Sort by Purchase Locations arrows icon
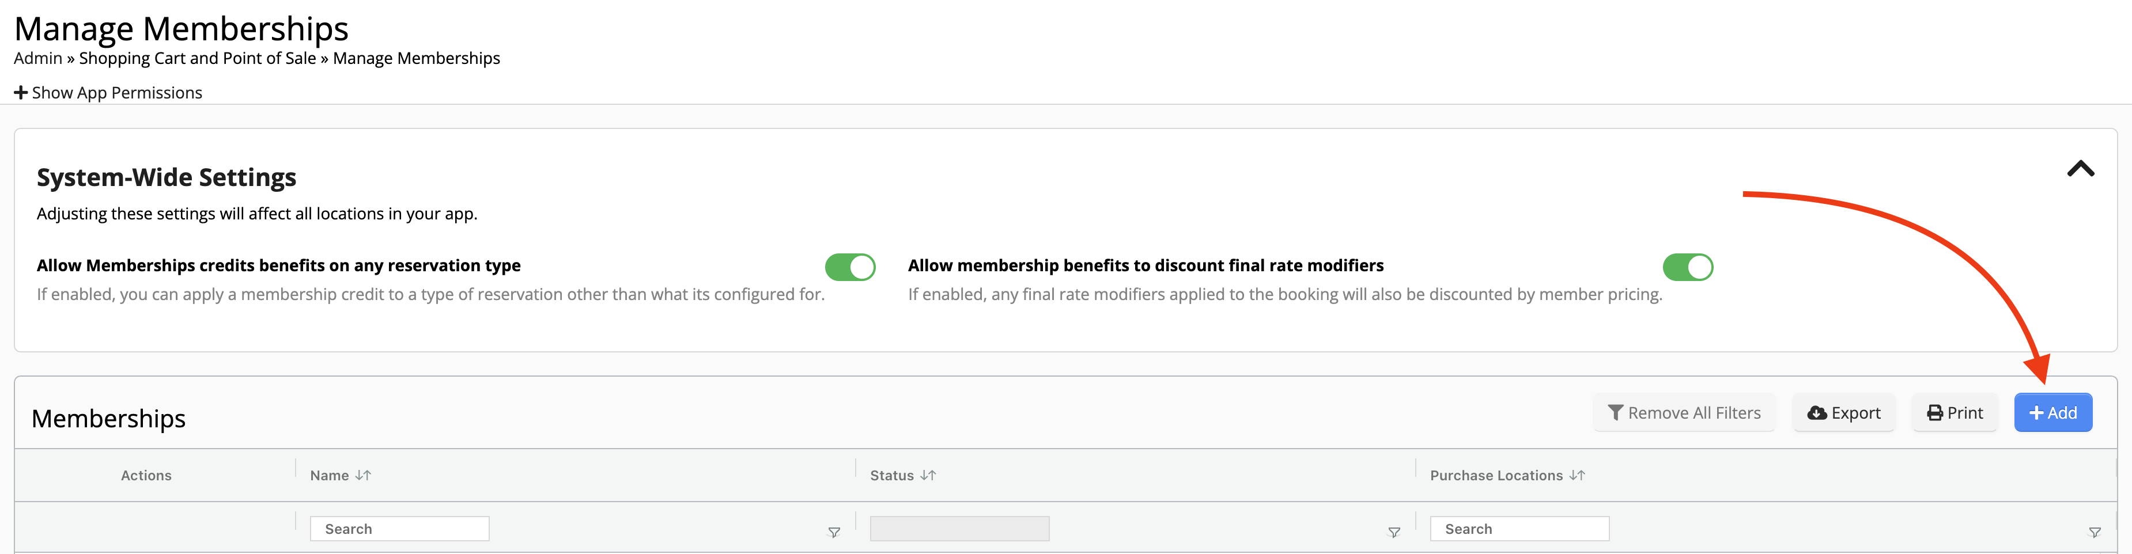 tap(1577, 476)
